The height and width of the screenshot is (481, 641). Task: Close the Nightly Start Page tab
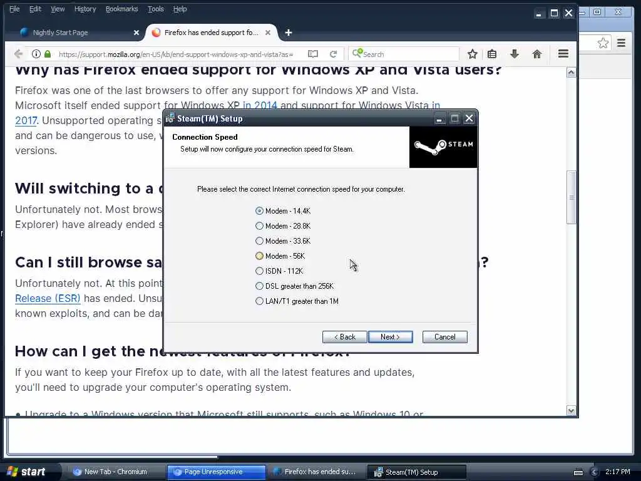136,33
